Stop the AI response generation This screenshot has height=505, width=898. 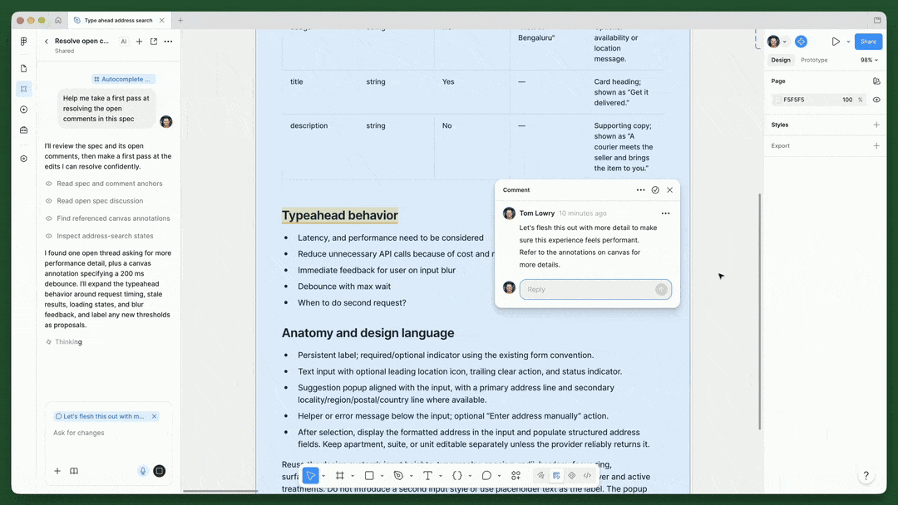point(159,471)
